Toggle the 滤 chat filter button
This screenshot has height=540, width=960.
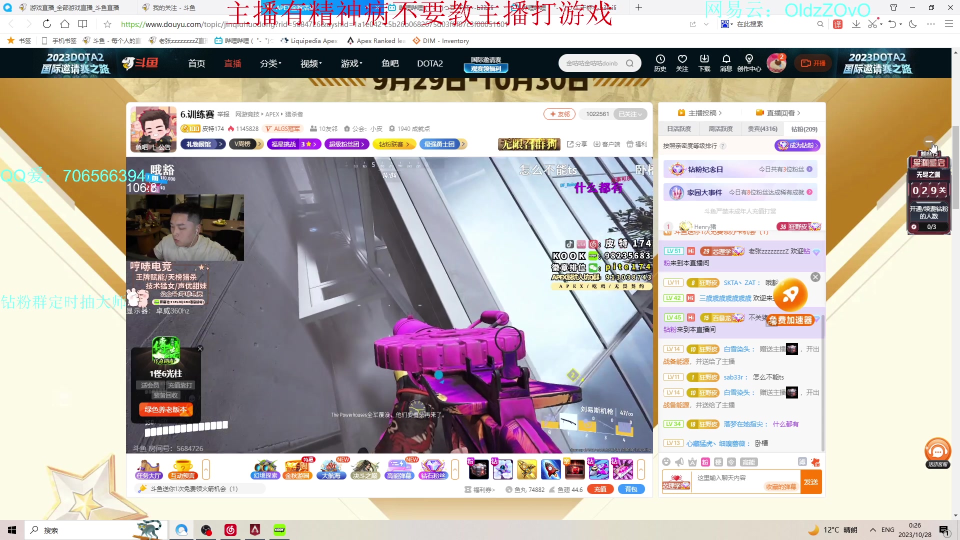click(802, 461)
